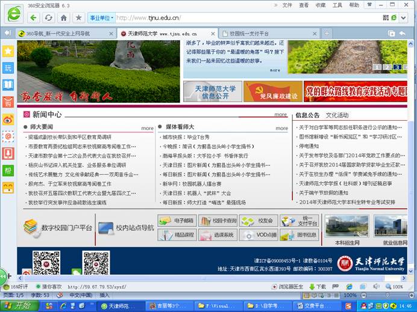Open the green 帮 help sidebar icon
Viewport: 417px width, 312px height.
[8, 170]
